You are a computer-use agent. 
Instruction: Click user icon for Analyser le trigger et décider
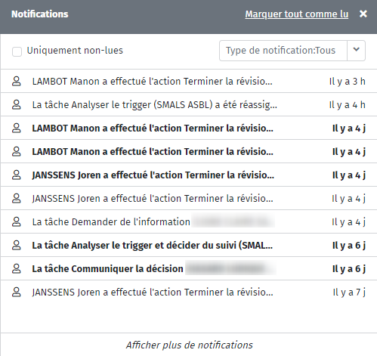click(x=17, y=245)
